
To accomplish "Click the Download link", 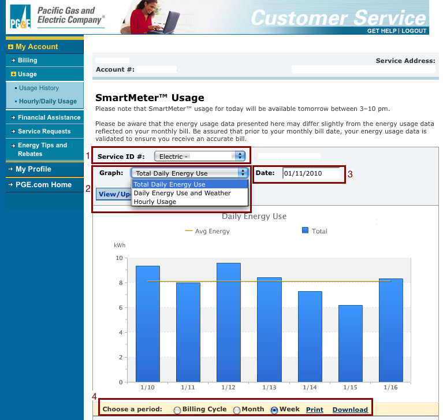I will [x=350, y=410].
